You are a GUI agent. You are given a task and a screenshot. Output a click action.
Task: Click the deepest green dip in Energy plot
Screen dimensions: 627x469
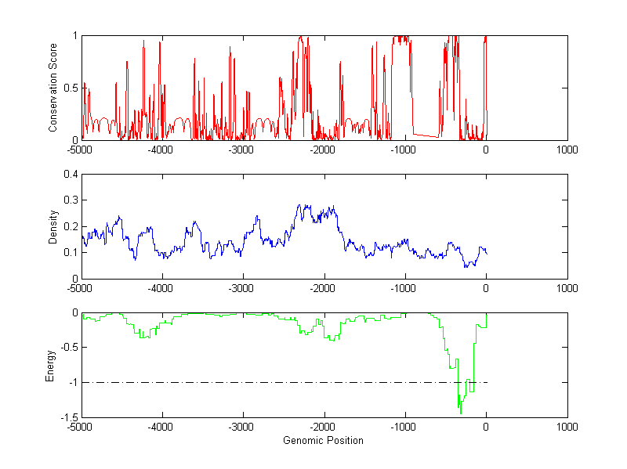click(460, 411)
